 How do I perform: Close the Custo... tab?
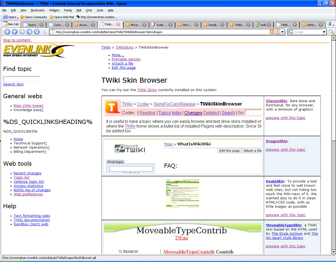pos(67,25)
